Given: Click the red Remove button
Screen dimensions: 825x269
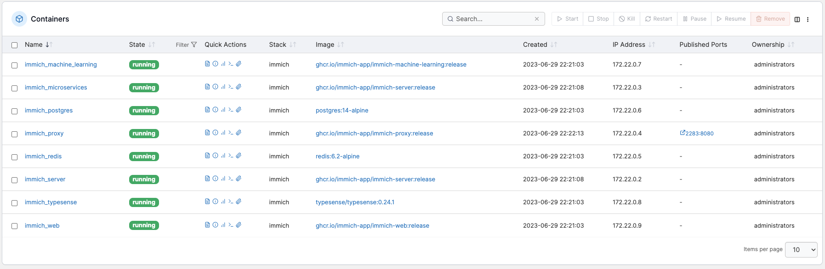Looking at the screenshot, I should click(770, 19).
